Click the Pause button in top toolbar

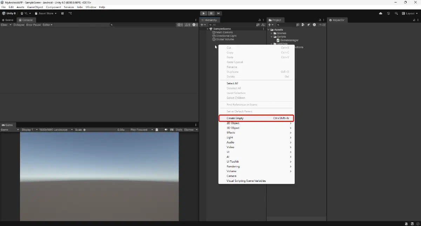coord(211,13)
